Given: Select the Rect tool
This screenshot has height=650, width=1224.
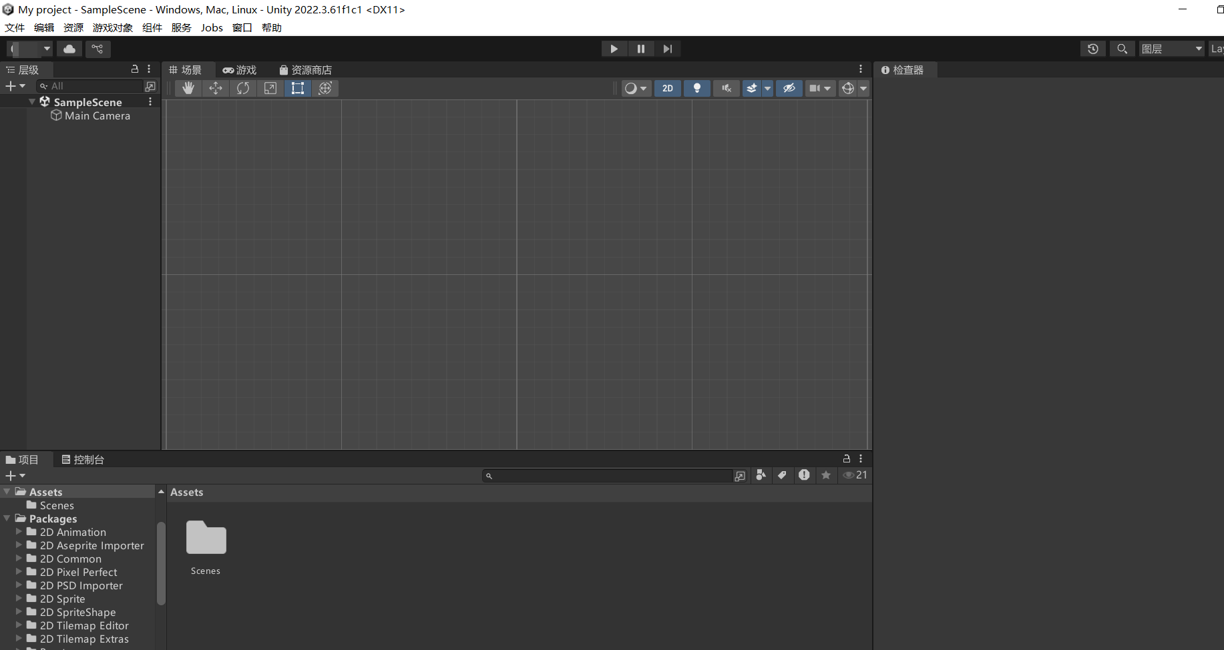Looking at the screenshot, I should [x=298, y=88].
